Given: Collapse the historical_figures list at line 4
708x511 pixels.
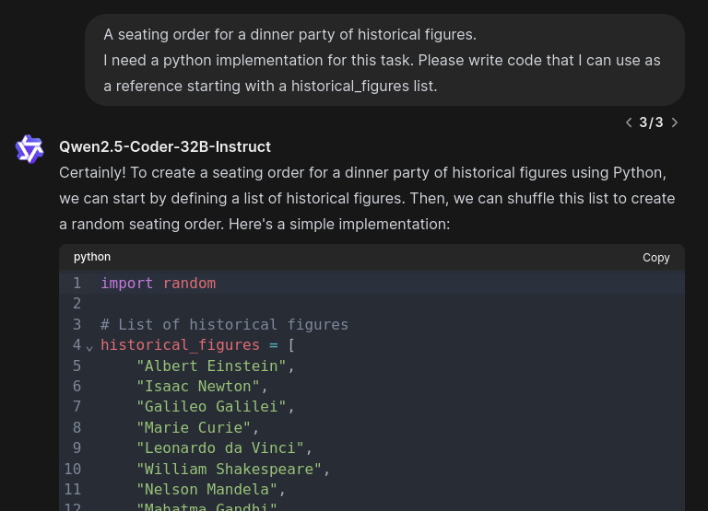Looking at the screenshot, I should point(89,347).
